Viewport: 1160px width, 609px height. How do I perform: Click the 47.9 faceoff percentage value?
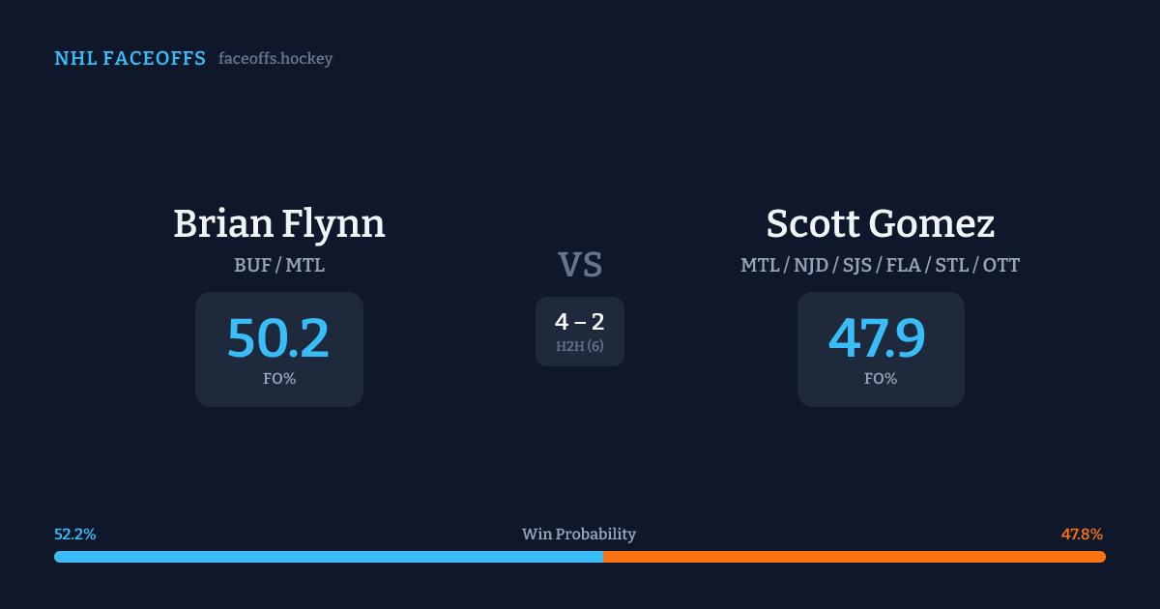coord(878,338)
